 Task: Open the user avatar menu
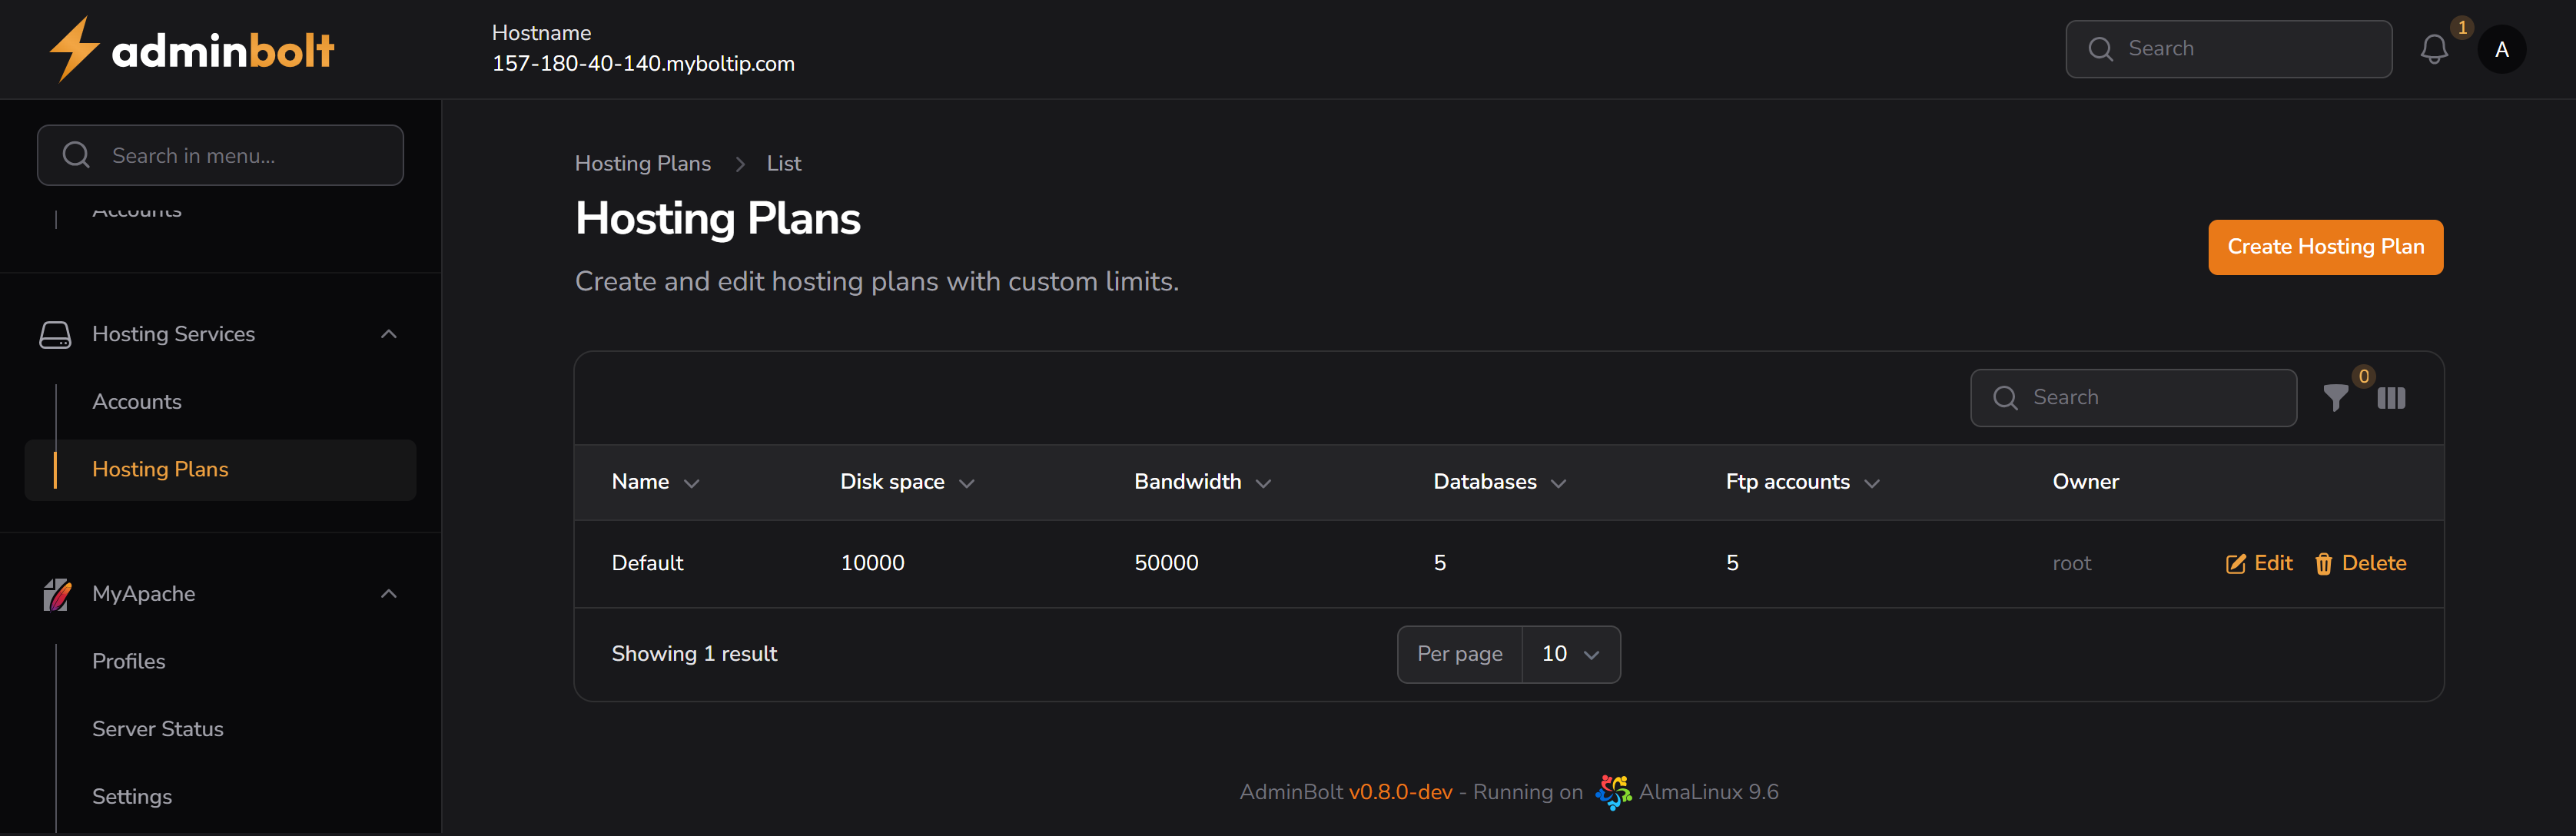click(2501, 50)
